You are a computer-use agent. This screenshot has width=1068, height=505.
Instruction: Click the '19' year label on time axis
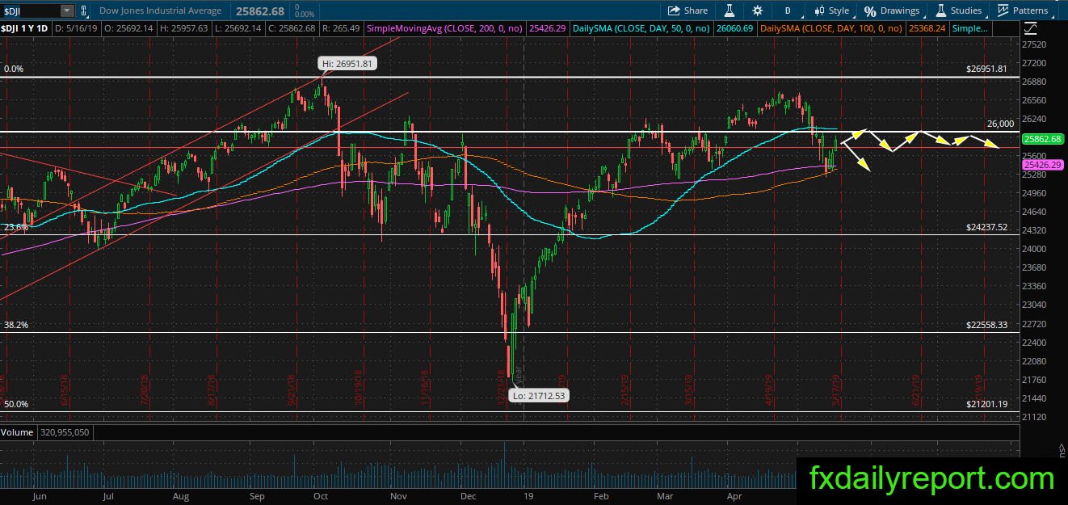pyautogui.click(x=527, y=498)
